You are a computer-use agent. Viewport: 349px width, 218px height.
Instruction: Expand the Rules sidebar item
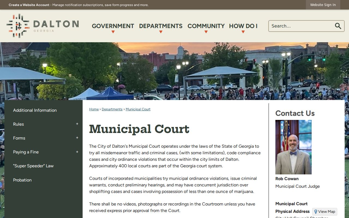(77, 124)
